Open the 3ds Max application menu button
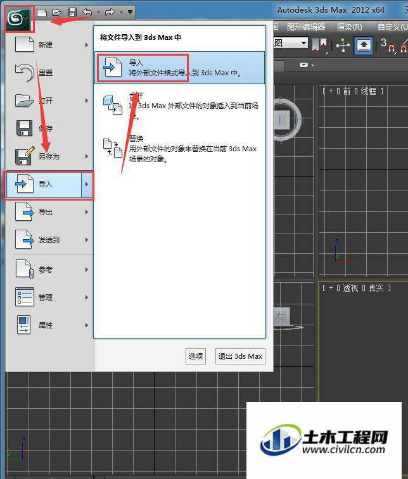 pyautogui.click(x=18, y=19)
